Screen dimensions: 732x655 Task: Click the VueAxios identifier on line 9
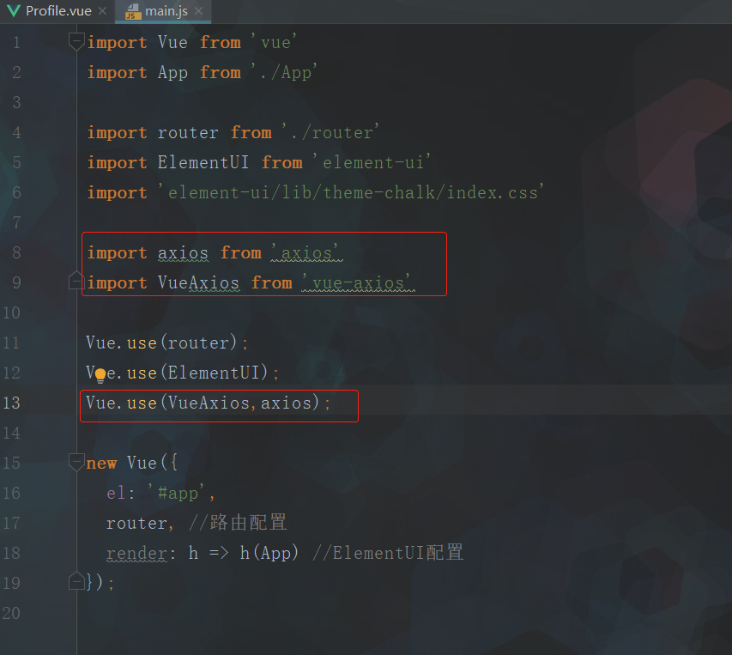(198, 283)
